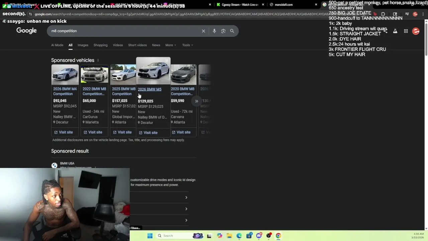Switch to Videos results
Viewport: 428px width, 241px height.
118,45
